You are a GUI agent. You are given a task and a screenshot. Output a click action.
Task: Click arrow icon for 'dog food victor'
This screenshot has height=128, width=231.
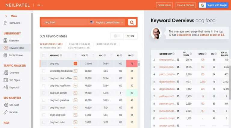(x=75, y=108)
